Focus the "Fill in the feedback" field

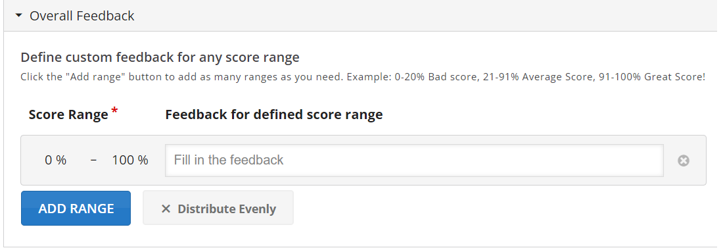pos(414,160)
